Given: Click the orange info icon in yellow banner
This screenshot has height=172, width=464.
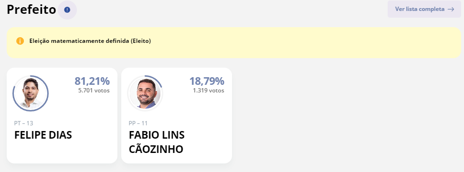Looking at the screenshot, I should tap(20, 41).
